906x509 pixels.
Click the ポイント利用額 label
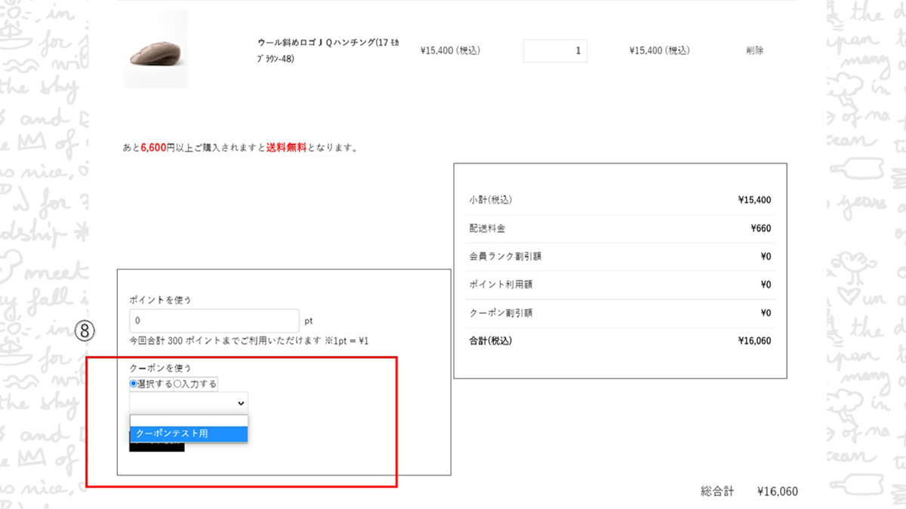click(x=501, y=284)
